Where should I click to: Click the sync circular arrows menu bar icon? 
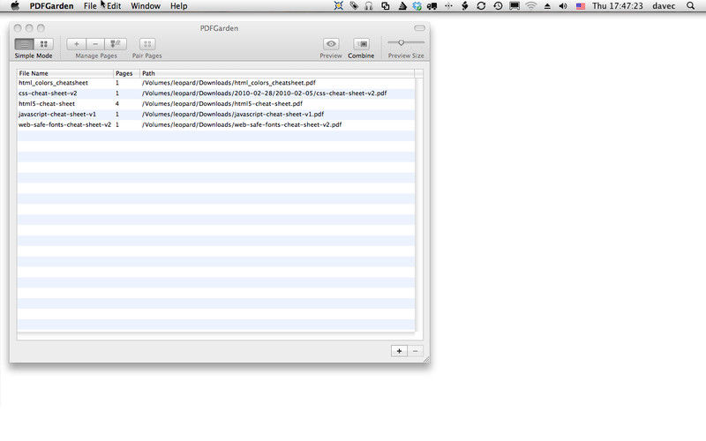click(x=481, y=6)
